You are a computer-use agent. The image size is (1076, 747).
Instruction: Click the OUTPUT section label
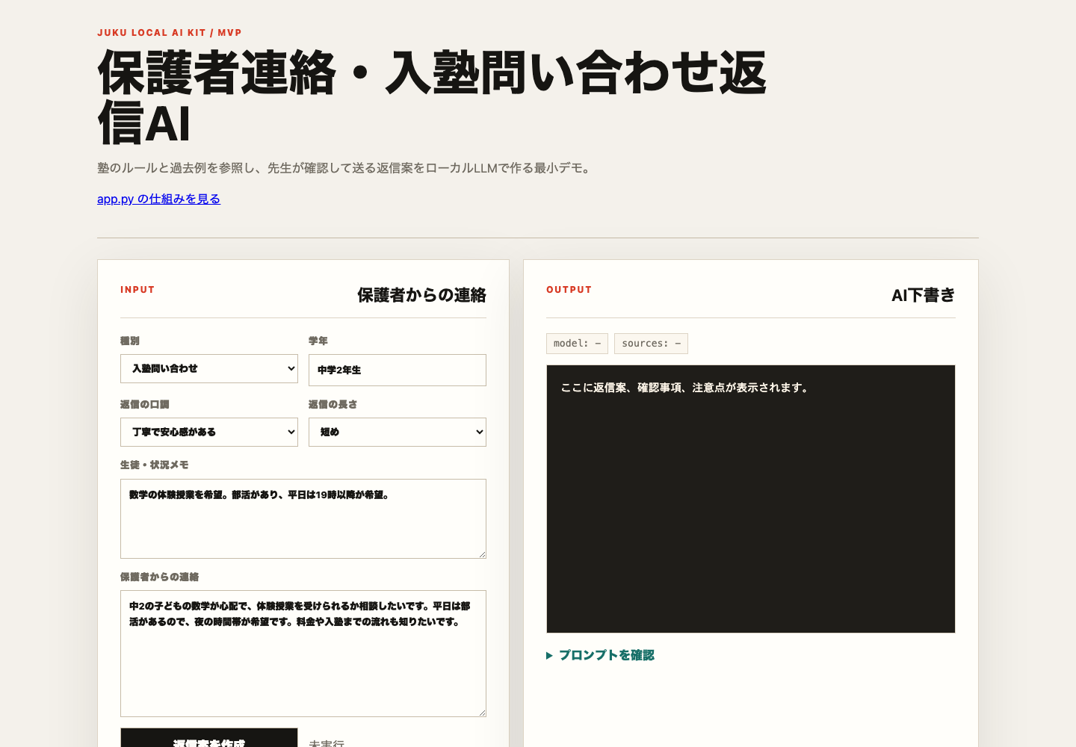(x=569, y=290)
